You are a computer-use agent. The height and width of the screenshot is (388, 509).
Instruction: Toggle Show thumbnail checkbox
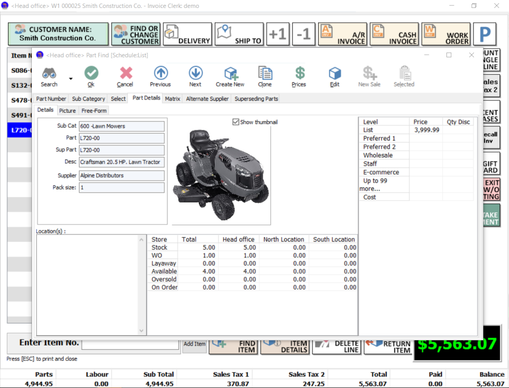coord(235,122)
